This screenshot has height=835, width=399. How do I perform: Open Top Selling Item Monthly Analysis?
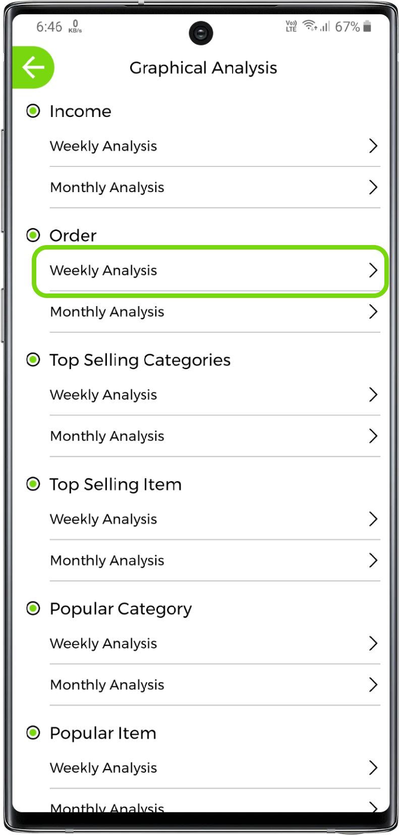(x=107, y=561)
